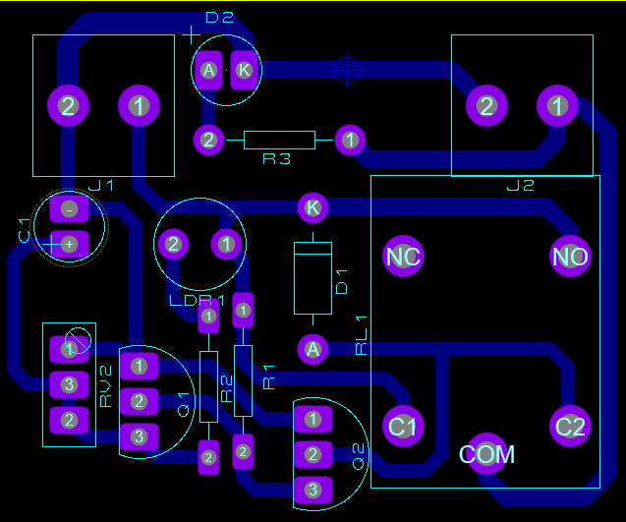Select the Q2 reference label
The height and width of the screenshot is (522, 626).
359,457
